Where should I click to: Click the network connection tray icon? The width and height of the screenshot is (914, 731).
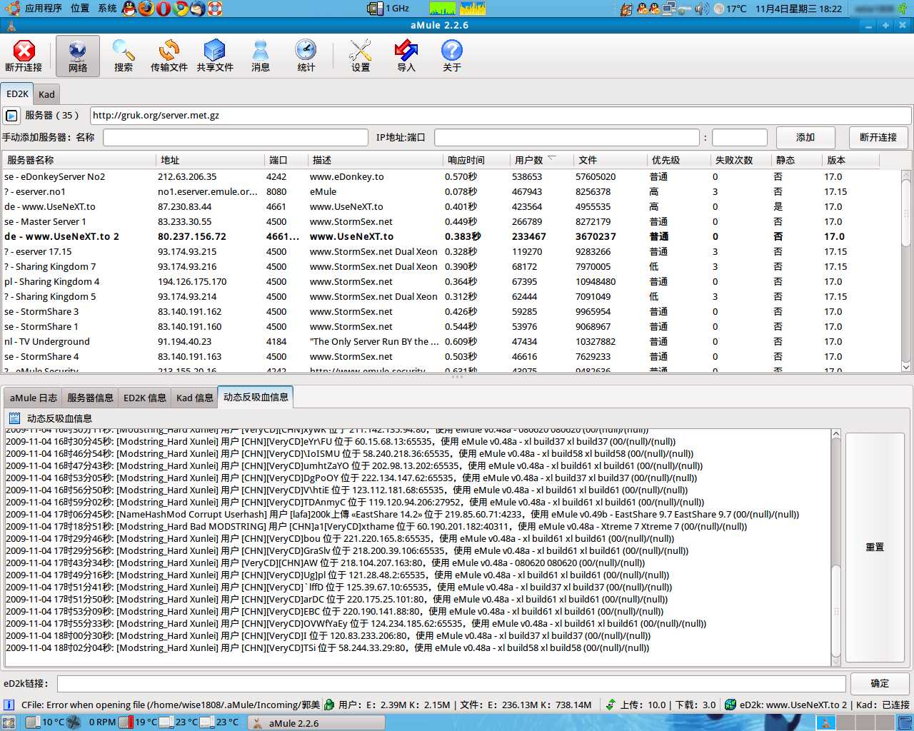pos(669,9)
